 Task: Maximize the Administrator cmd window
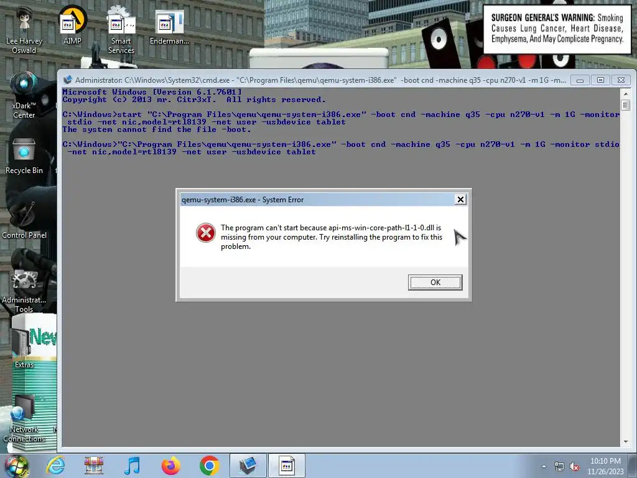[600, 80]
